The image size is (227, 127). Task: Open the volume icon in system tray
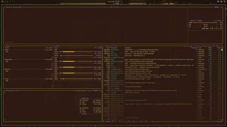[x=221, y=1]
